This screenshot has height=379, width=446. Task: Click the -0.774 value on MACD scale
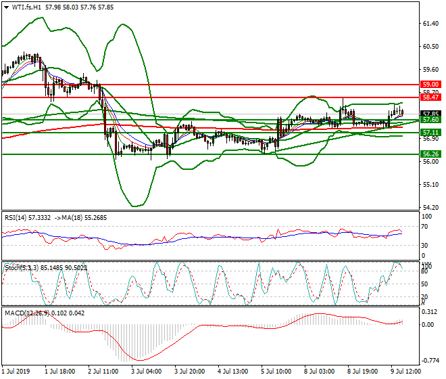tap(428, 361)
